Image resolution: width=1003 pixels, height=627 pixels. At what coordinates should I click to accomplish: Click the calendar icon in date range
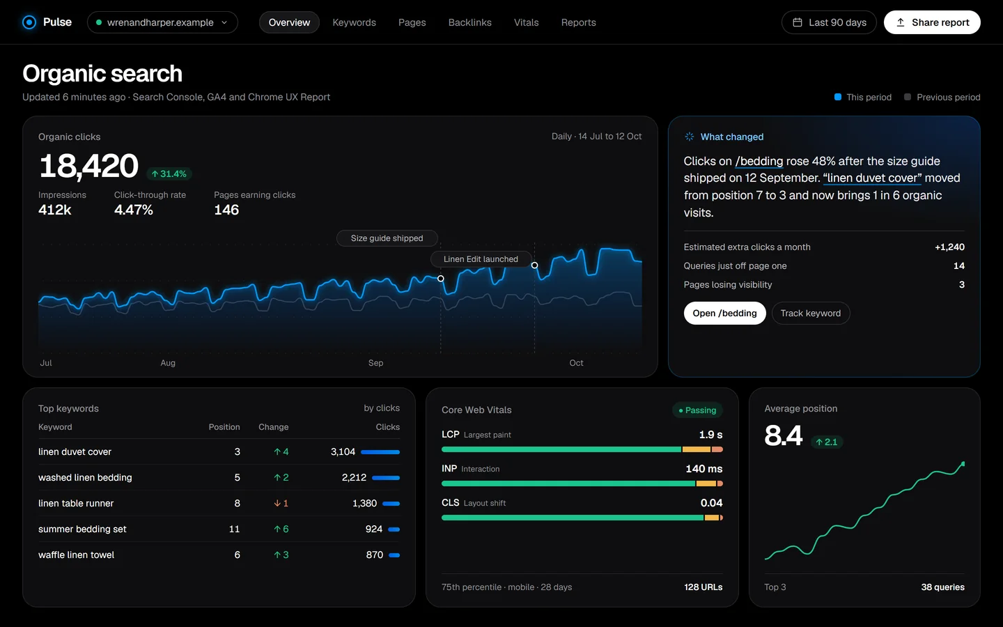pyautogui.click(x=798, y=22)
